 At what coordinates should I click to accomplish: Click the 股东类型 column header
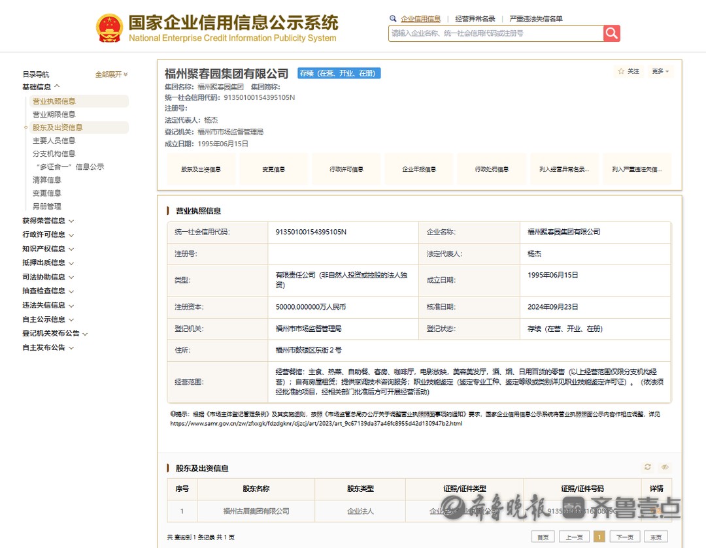point(360,489)
